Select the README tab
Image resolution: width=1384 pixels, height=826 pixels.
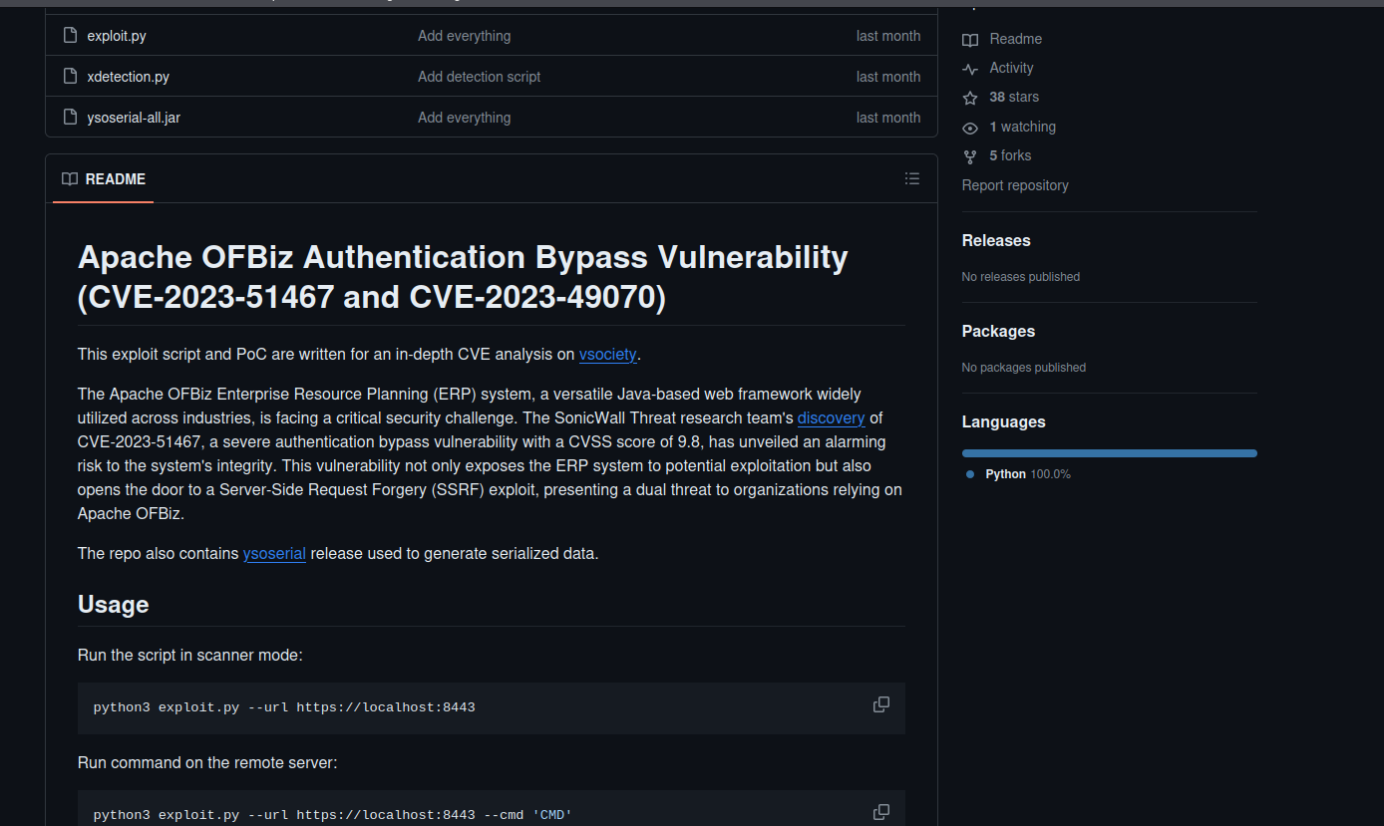click(104, 179)
